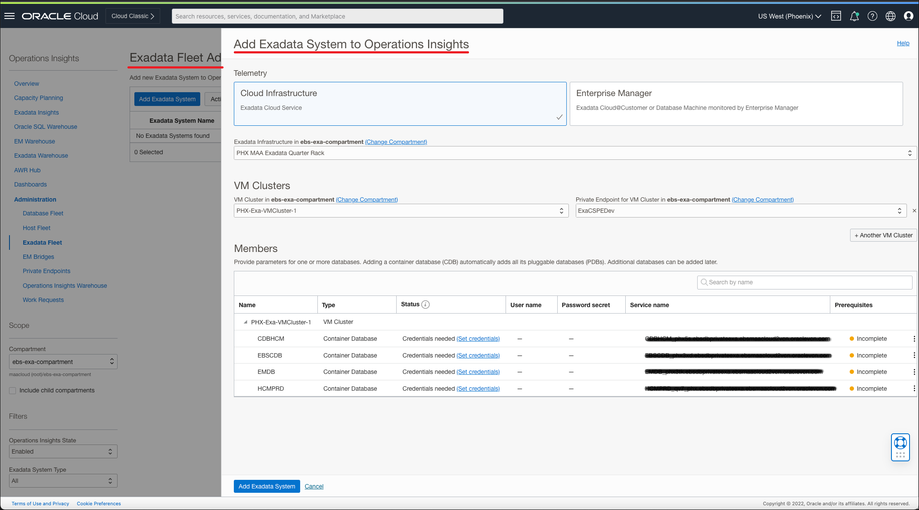
Task: Click the Search by name field
Action: click(x=804, y=282)
